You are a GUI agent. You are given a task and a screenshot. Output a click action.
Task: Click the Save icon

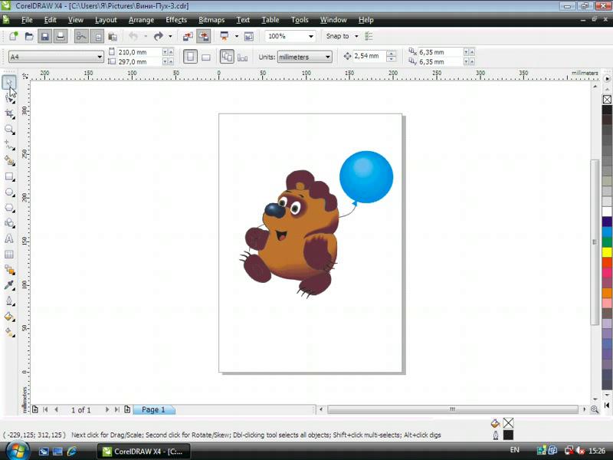(44, 36)
